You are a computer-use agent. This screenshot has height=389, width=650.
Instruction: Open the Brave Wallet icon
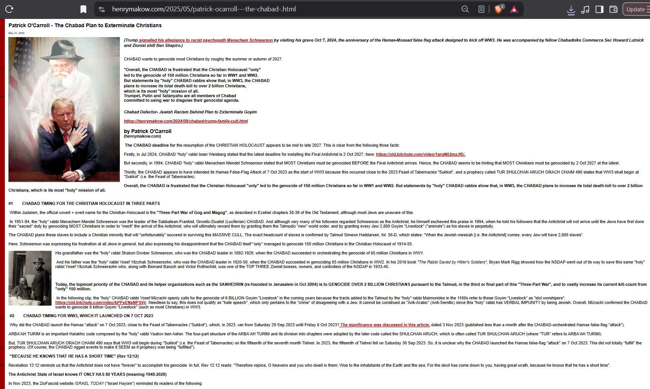pyautogui.click(x=613, y=9)
